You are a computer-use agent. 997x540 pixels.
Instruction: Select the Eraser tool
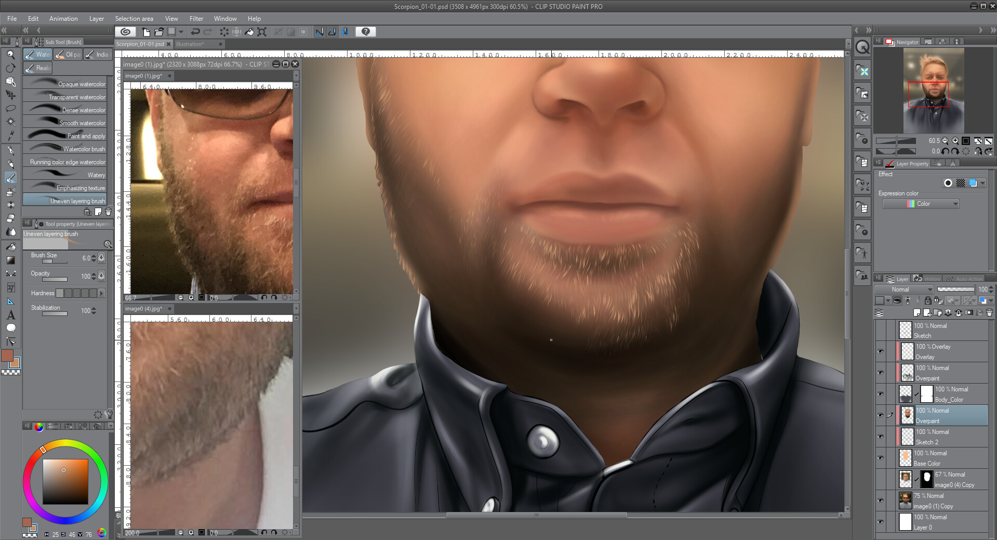click(10, 218)
